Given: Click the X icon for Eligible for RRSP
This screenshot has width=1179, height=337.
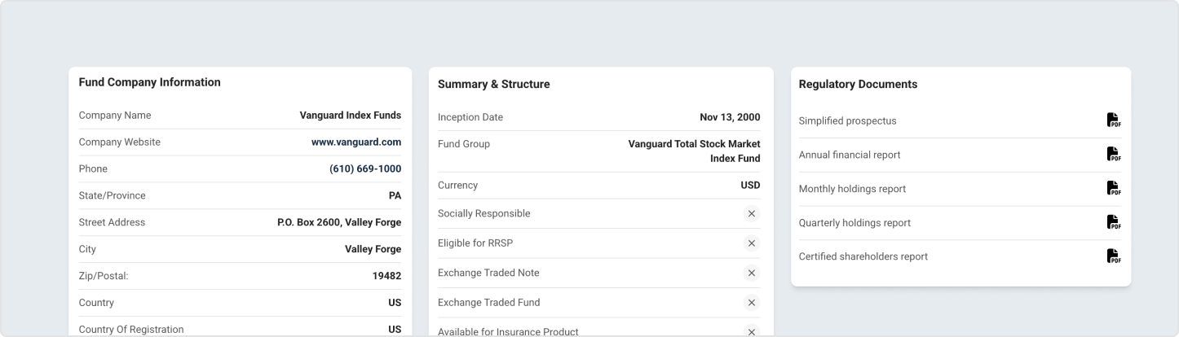Looking at the screenshot, I should pyautogui.click(x=752, y=243).
